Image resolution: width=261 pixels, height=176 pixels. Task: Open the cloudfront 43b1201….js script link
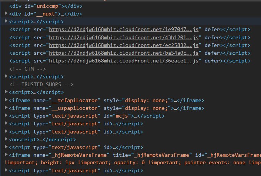coord(124,38)
